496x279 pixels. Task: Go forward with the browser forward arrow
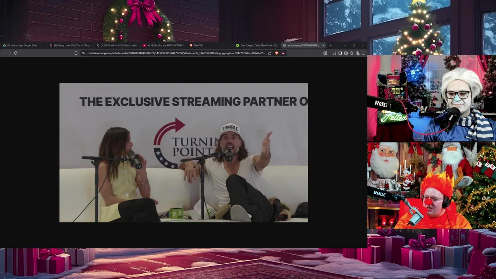(x=10, y=53)
